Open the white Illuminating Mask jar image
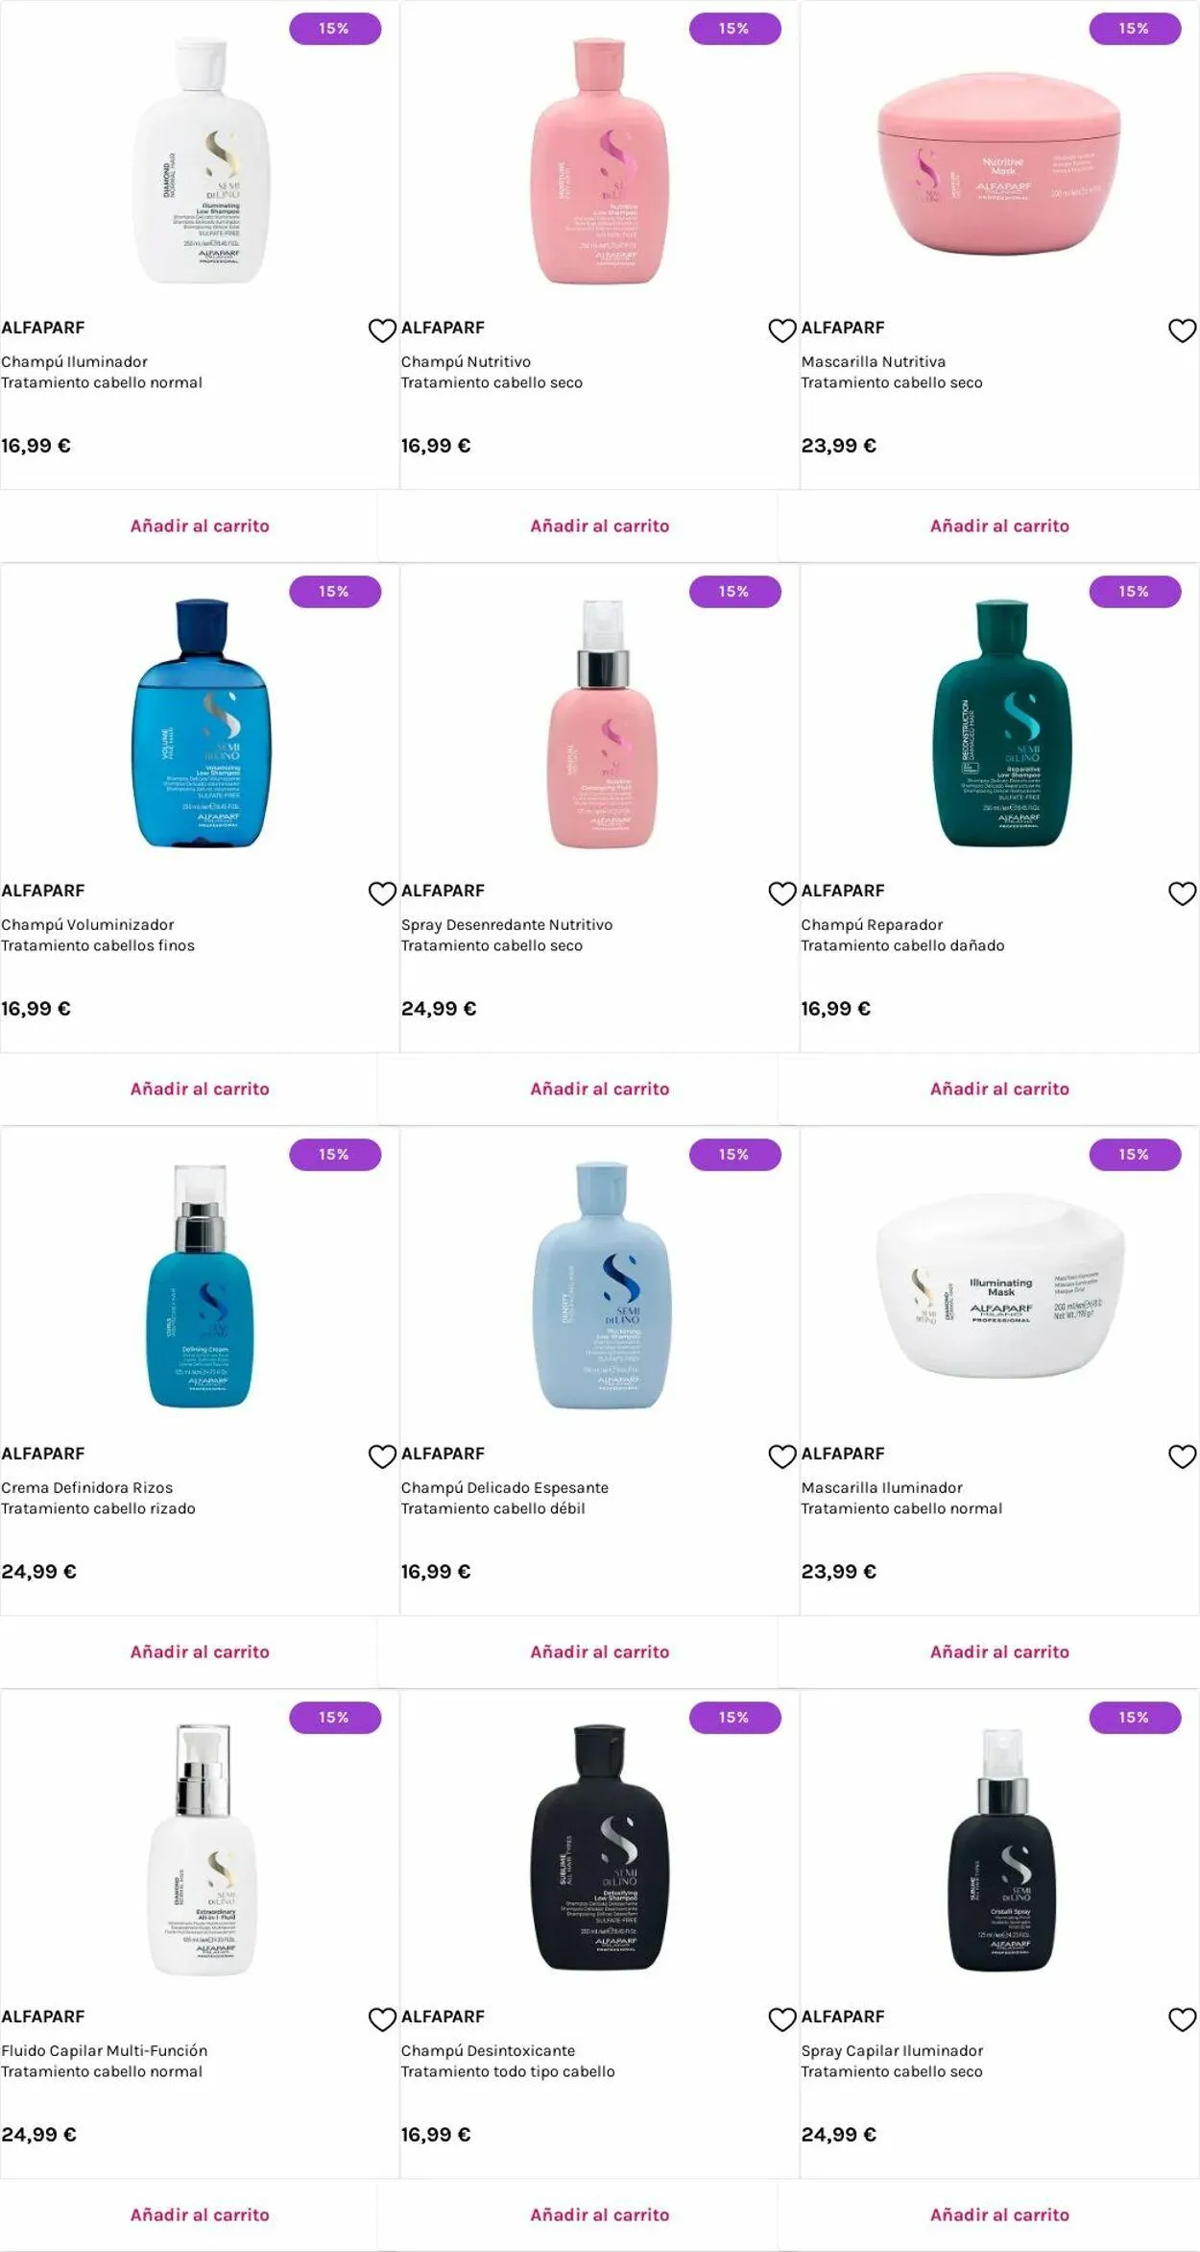 point(999,1285)
